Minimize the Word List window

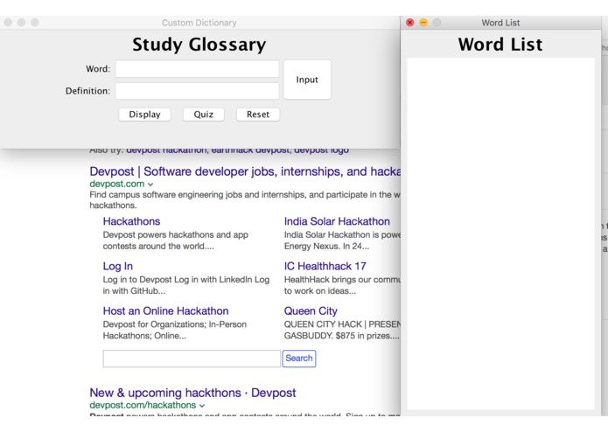423,23
